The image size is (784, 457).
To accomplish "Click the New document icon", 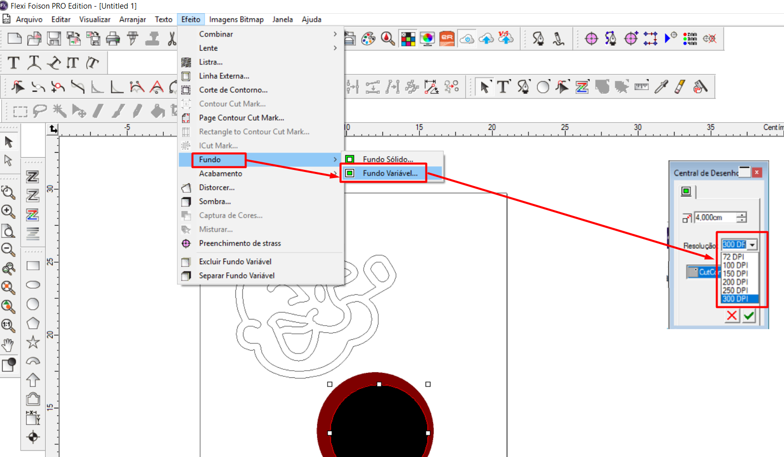I will tap(15, 39).
